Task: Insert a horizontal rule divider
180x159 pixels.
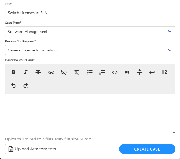Action: [139, 72]
